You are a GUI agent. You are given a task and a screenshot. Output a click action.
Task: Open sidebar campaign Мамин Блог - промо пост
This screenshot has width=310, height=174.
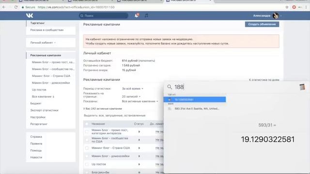pyautogui.click(x=53, y=62)
